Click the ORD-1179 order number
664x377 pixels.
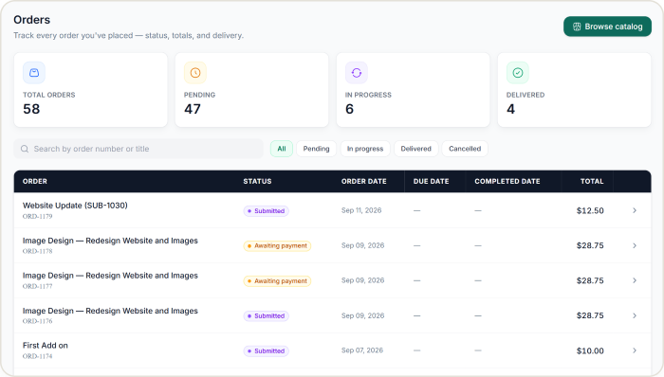tap(37, 216)
